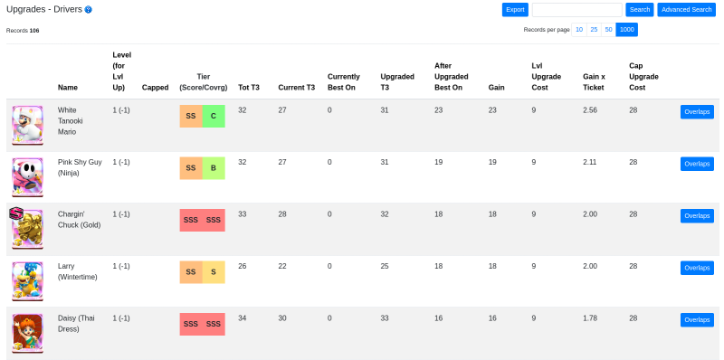Select Pink Shy Guy (Ninja) portrait
Image resolution: width=724 pixels, height=360 pixels.
pyautogui.click(x=28, y=177)
